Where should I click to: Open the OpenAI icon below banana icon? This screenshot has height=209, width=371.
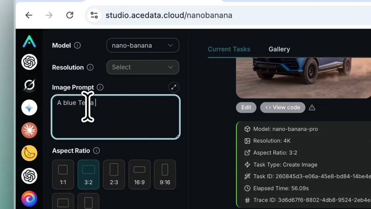(29, 176)
